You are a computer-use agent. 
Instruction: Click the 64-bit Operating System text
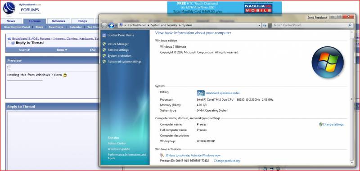(x=212, y=110)
